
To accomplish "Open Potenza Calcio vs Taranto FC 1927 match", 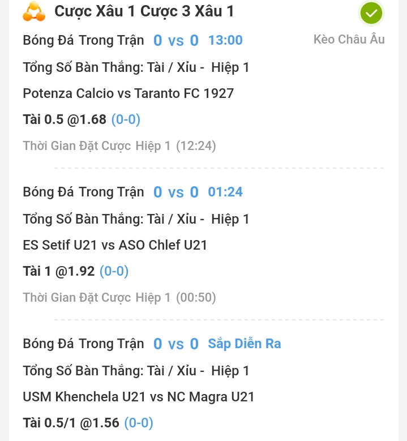I will 128,93.
